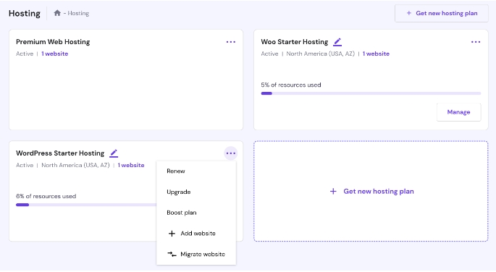Image resolution: width=496 pixels, height=272 pixels.
Task: Click the home icon in breadcrumb
Action: (x=57, y=13)
